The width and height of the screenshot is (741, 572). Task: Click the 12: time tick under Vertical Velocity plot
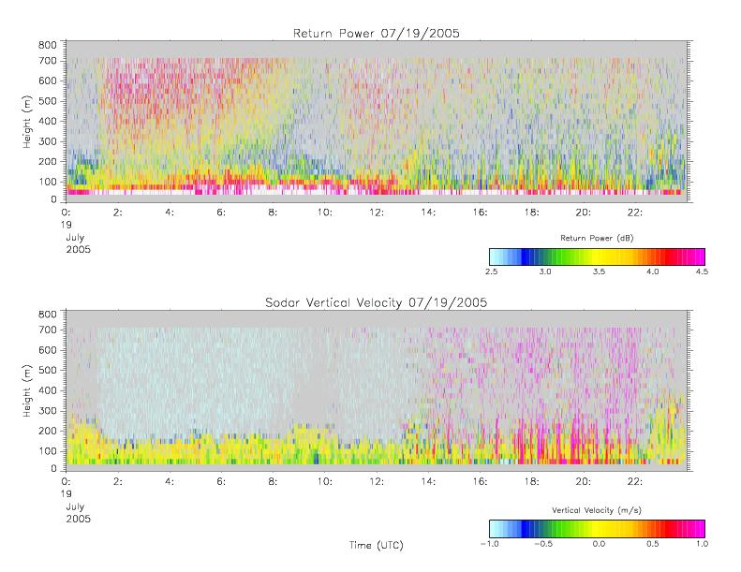coord(377,481)
